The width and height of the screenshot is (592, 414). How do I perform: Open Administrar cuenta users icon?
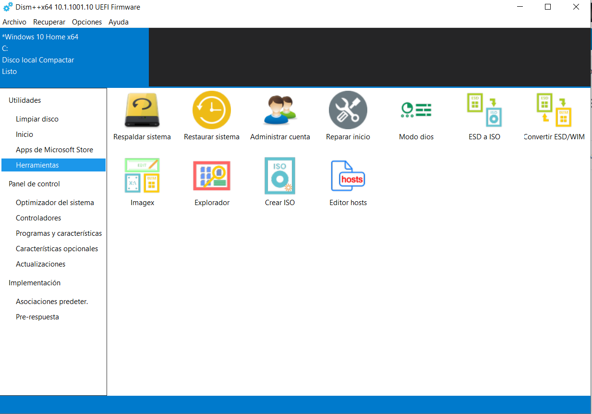280,110
